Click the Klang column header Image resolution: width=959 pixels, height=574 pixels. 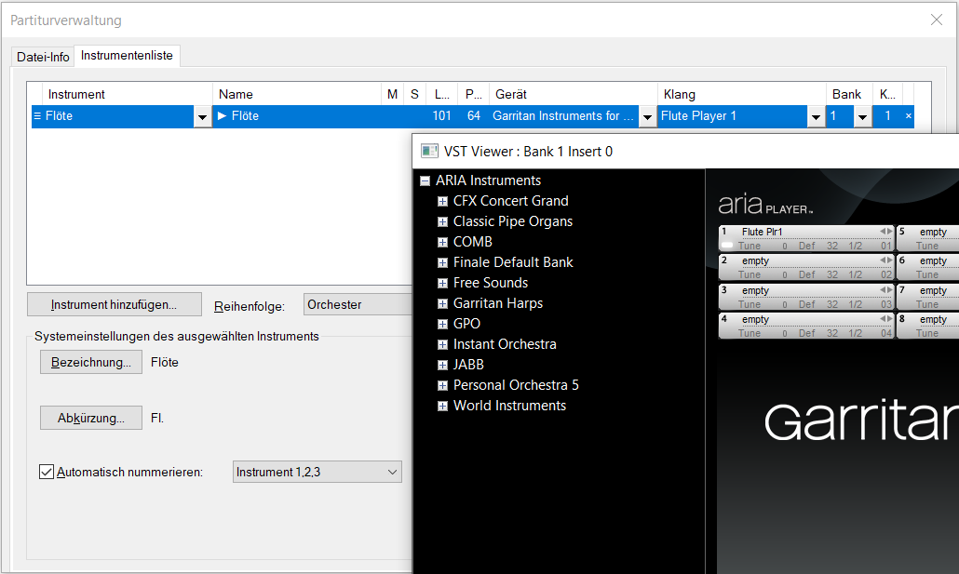point(742,94)
